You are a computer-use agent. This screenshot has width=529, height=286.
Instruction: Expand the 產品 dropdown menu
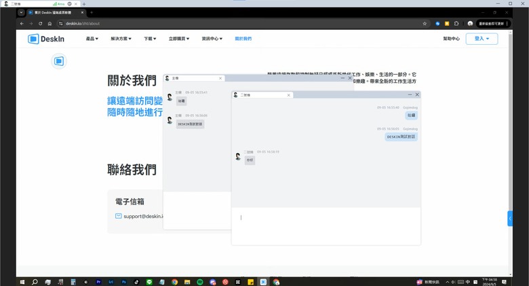coord(92,39)
